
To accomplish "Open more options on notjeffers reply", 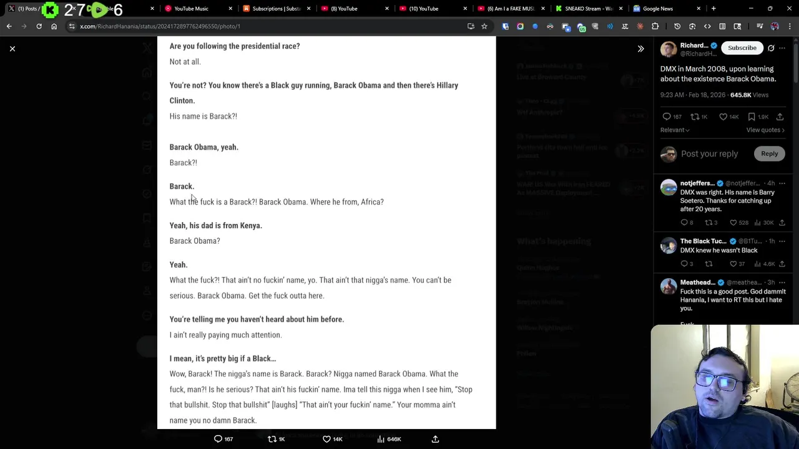I will coord(782,183).
